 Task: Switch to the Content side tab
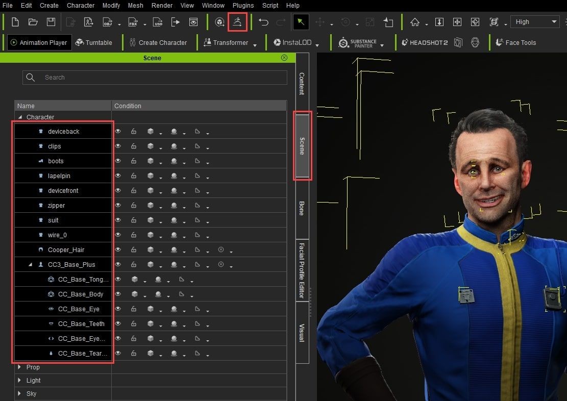click(302, 84)
